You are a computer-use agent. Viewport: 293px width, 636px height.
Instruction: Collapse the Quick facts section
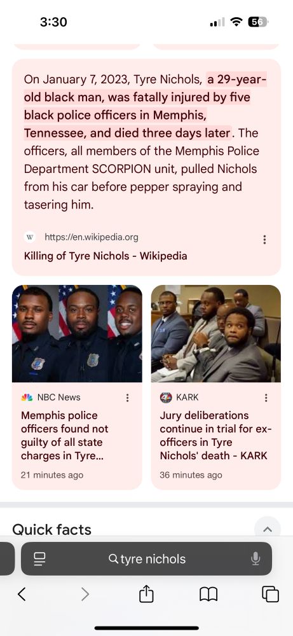[268, 529]
